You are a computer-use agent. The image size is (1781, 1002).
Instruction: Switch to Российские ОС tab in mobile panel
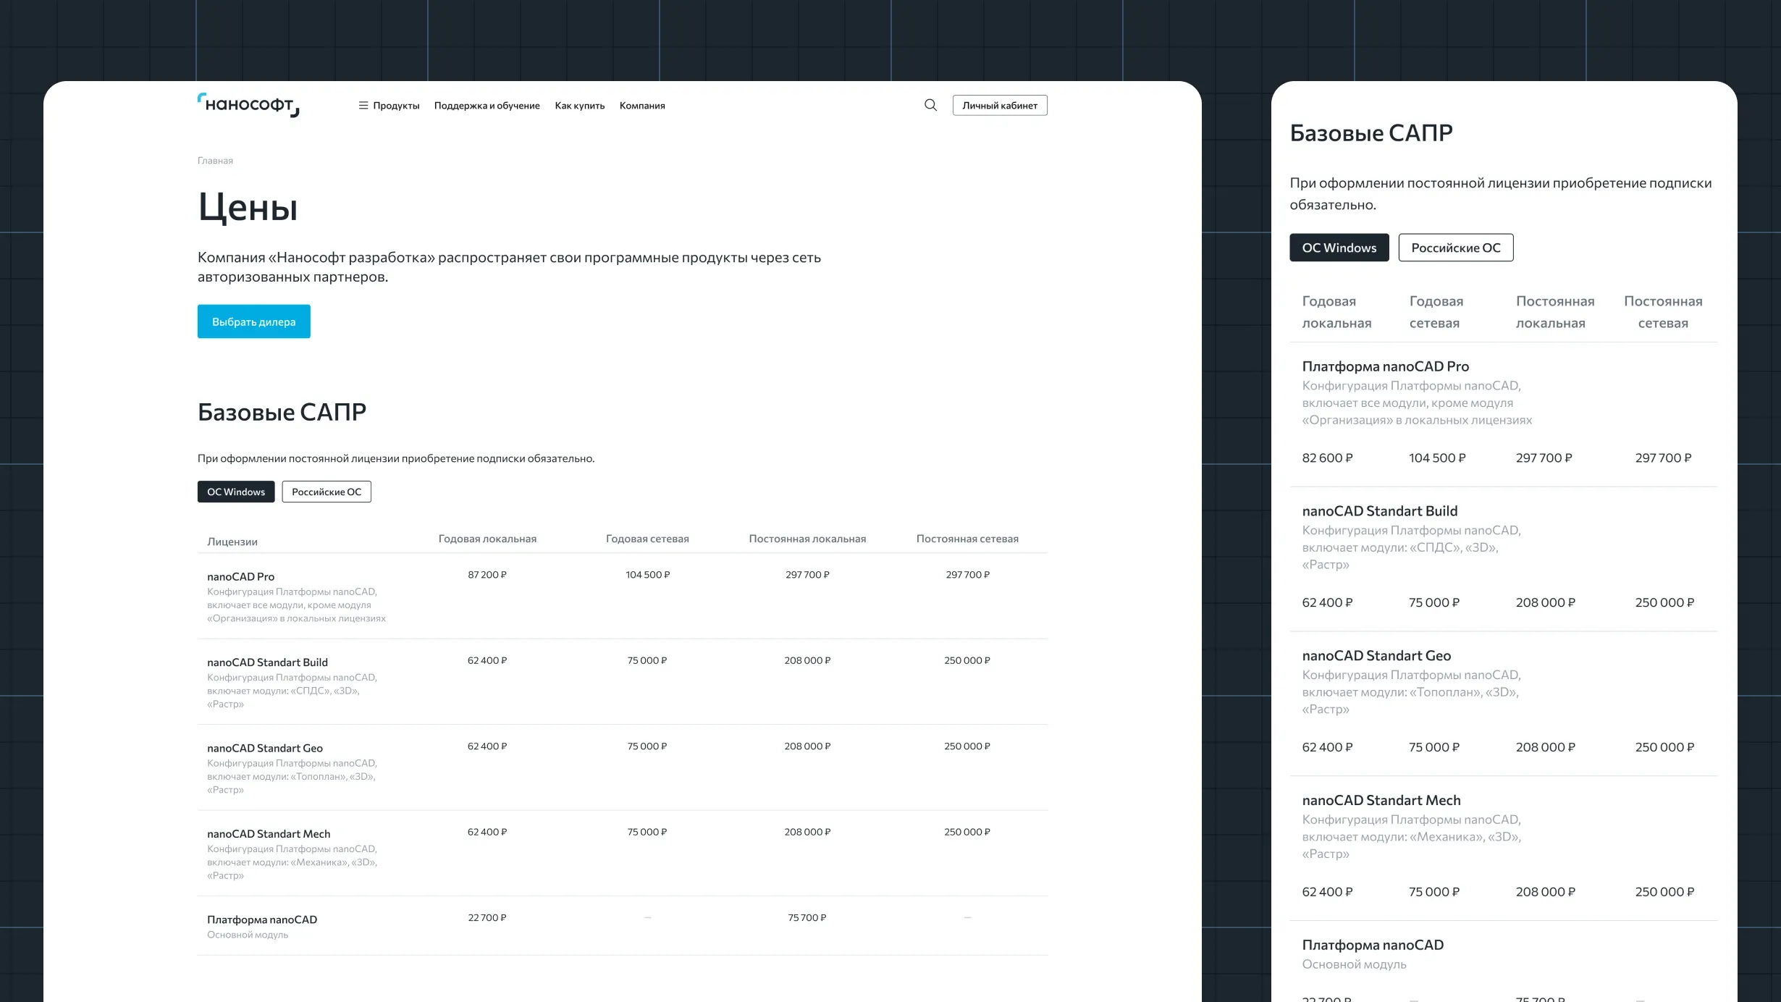1456,248
